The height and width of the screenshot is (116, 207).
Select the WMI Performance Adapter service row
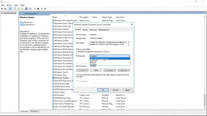point(62,89)
